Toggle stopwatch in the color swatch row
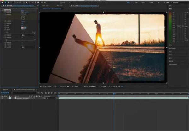The image size is (189, 131). 5,28
